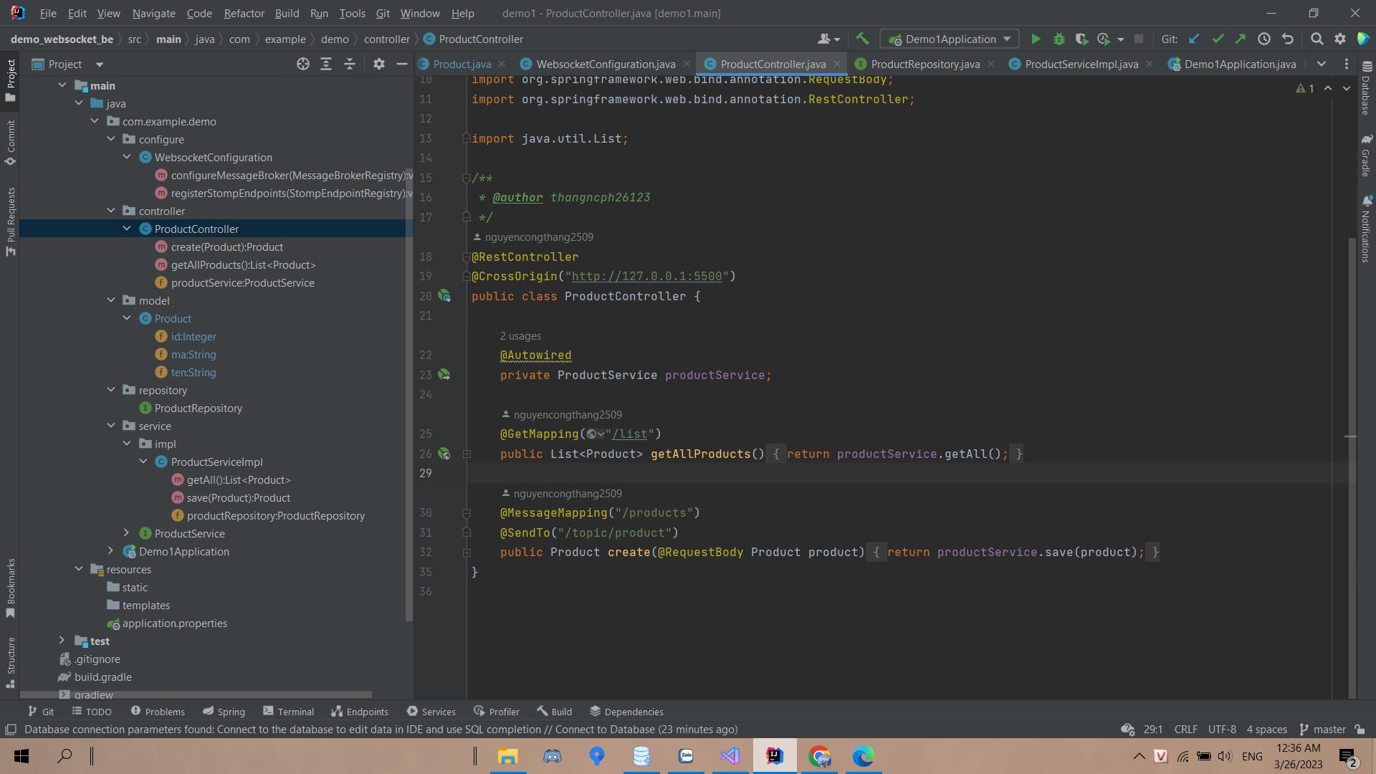1376x774 pixels.
Task: Select build.gradle in Project tree
Action: (x=102, y=677)
